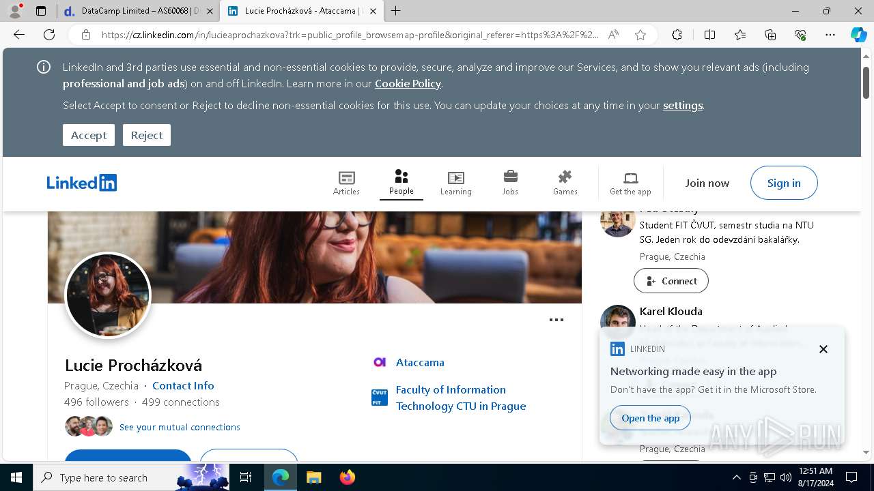The image size is (874, 491).
Task: Open the notifications center icon
Action: (851, 477)
